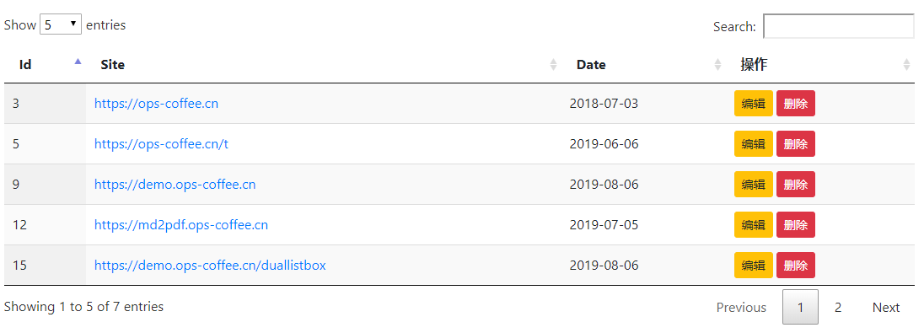Image resolution: width=924 pixels, height=333 pixels.
Task: Click 编辑 for row Id 3
Action: [x=753, y=103]
